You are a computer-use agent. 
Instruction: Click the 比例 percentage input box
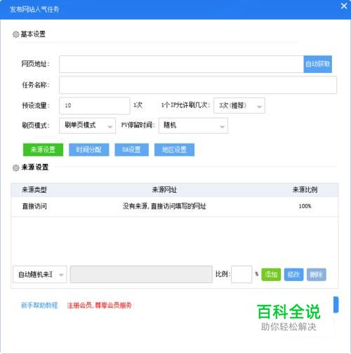click(241, 275)
